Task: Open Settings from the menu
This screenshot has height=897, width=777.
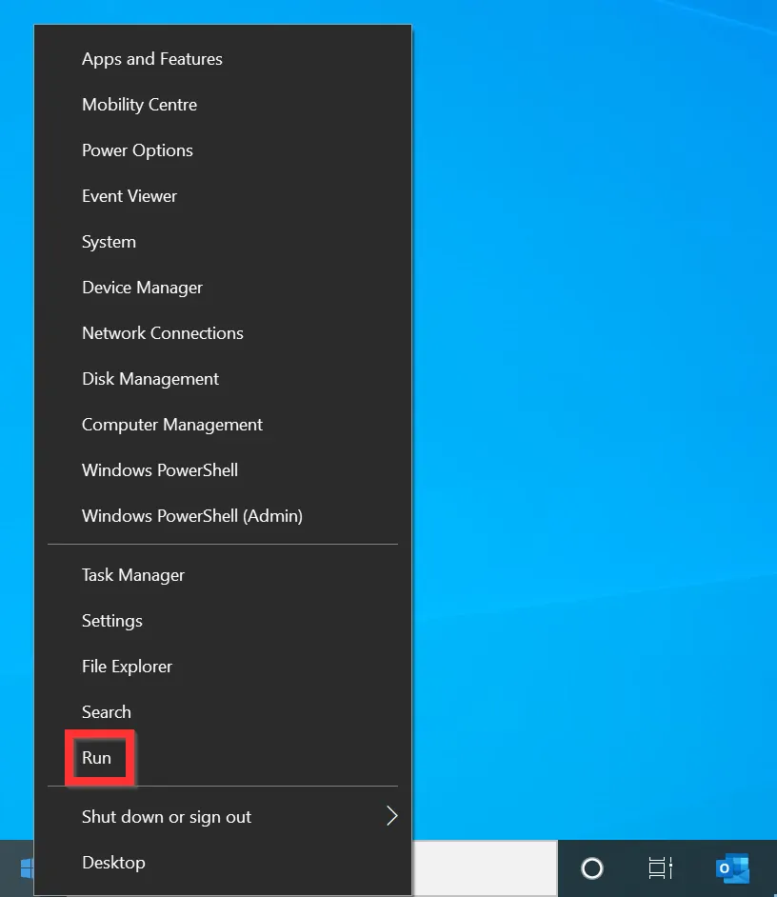Action: [111, 620]
